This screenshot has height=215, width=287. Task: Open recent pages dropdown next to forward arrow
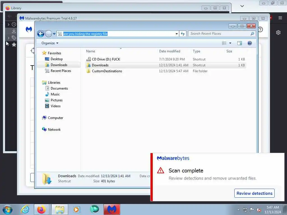(x=54, y=34)
